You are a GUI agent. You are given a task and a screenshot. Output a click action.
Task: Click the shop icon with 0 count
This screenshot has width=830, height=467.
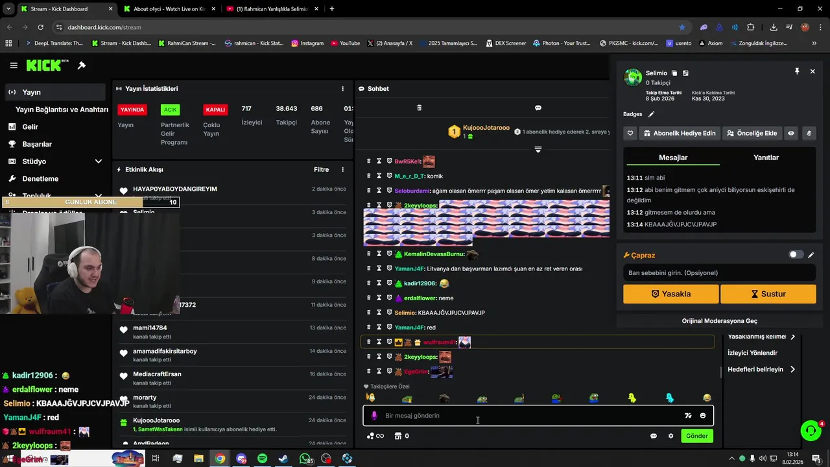coord(398,436)
